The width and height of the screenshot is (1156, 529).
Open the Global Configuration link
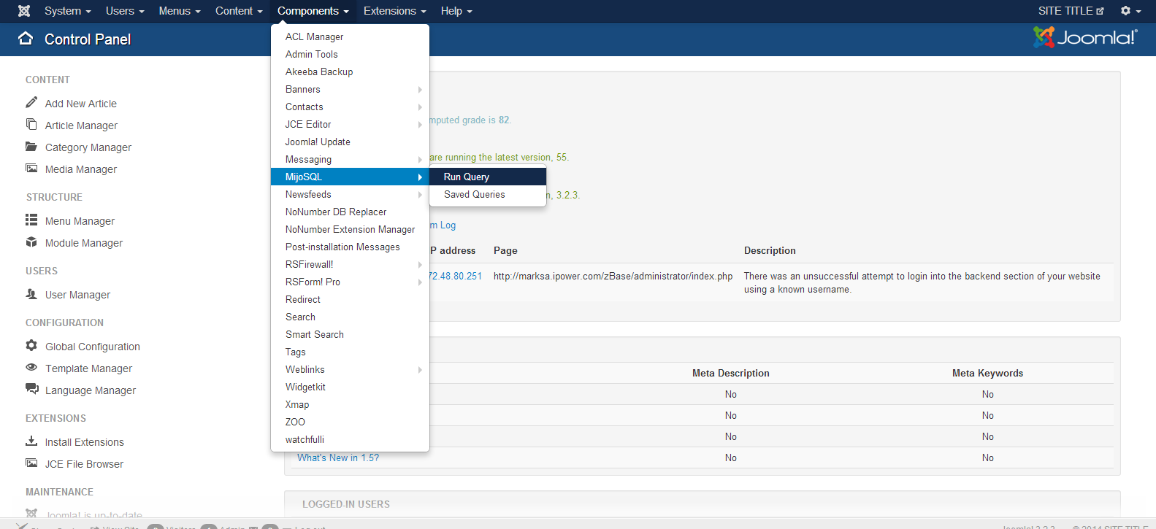point(93,347)
